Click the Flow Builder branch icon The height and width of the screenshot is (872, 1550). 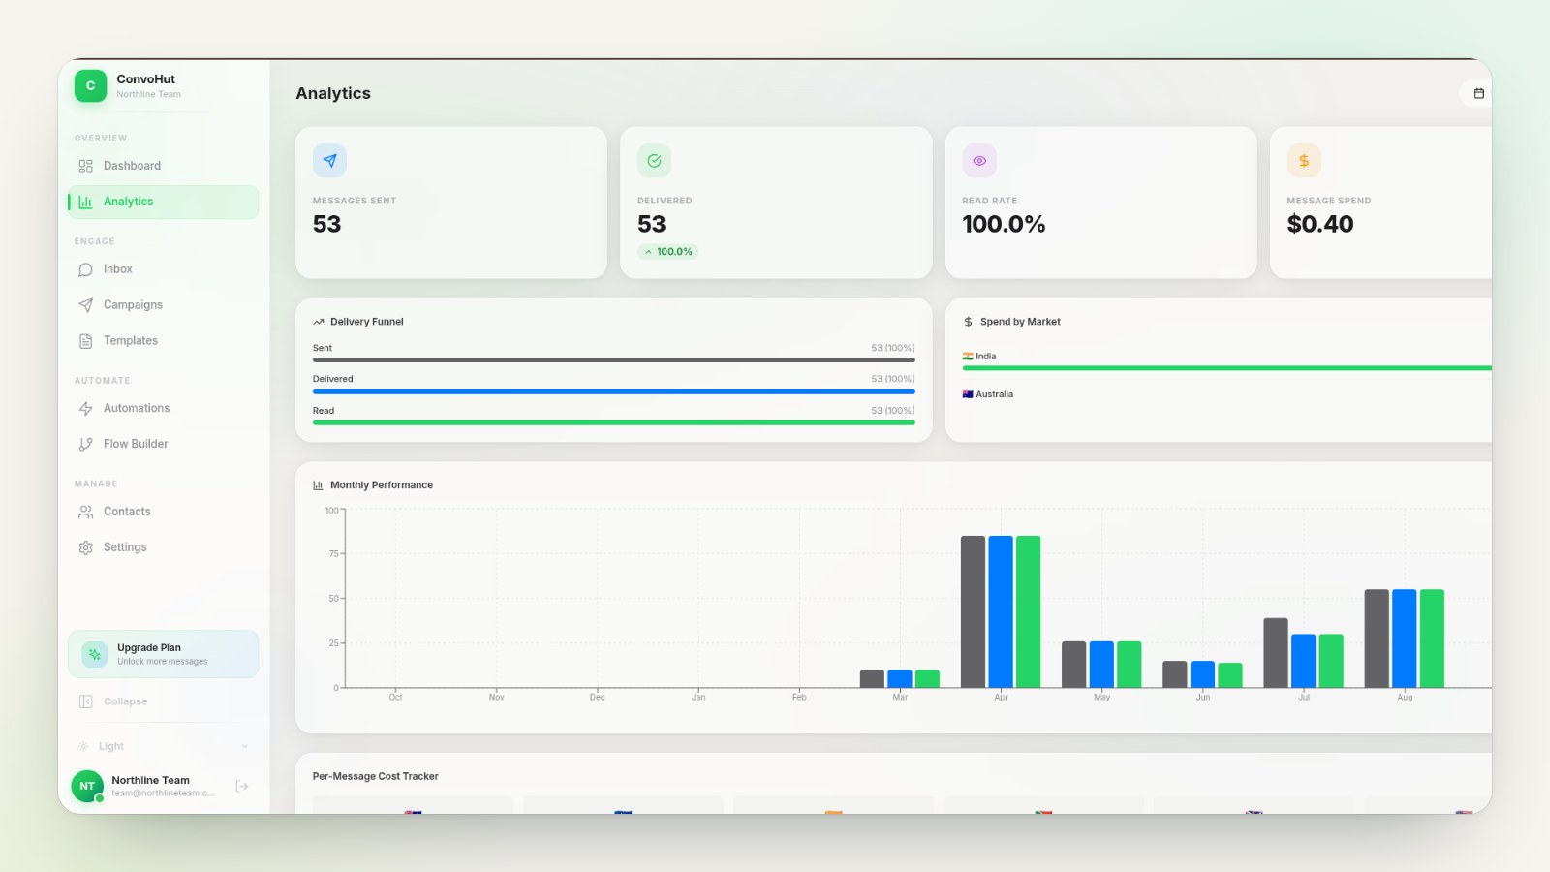[x=85, y=444]
